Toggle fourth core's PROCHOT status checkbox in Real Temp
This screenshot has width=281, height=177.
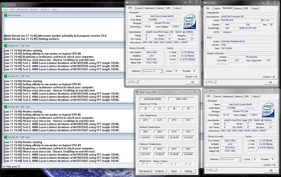point(186,164)
